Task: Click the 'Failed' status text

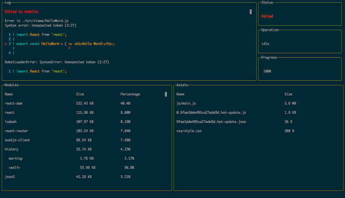Action: tap(267, 16)
